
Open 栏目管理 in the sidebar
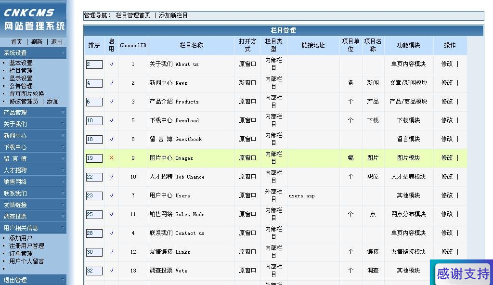pyautogui.click(x=21, y=71)
